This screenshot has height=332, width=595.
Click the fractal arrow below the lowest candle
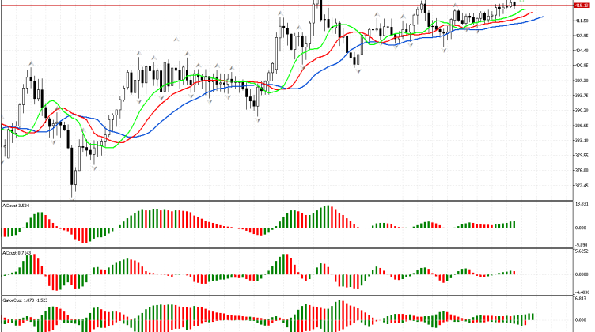[73, 198]
